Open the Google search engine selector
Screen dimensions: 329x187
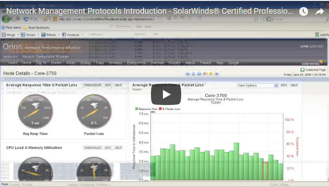[x=270, y=19]
